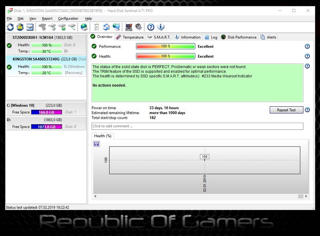Click the refresh icon with yellow warning triangle
The height and width of the screenshot is (236, 320).
tap(20, 27)
